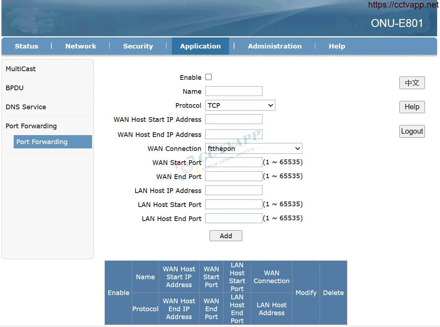This screenshot has width=440, height=327.
Task: Focus the LAN Host End Port field
Action: (234, 218)
